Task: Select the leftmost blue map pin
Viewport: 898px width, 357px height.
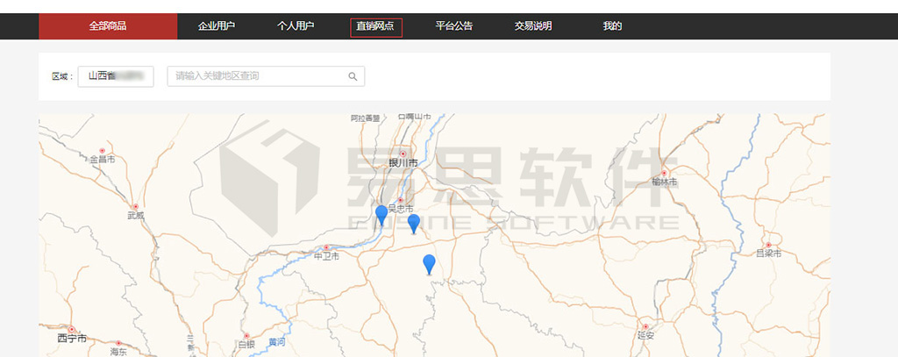Action: [x=381, y=214]
